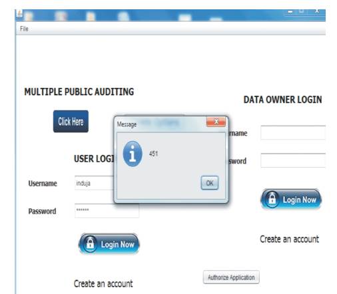Click the blue info icon in dialog
The height and width of the screenshot is (294, 337).
(133, 154)
